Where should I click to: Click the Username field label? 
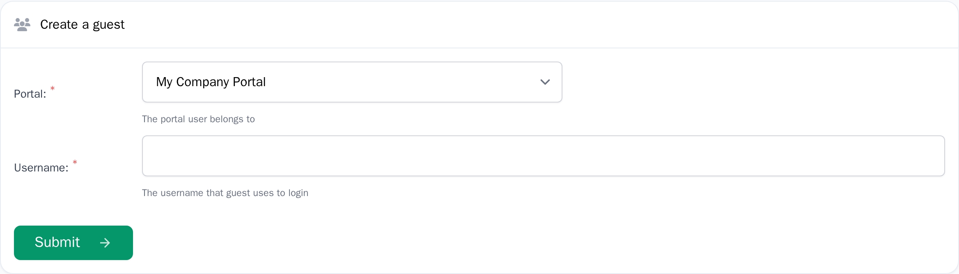pos(41,168)
